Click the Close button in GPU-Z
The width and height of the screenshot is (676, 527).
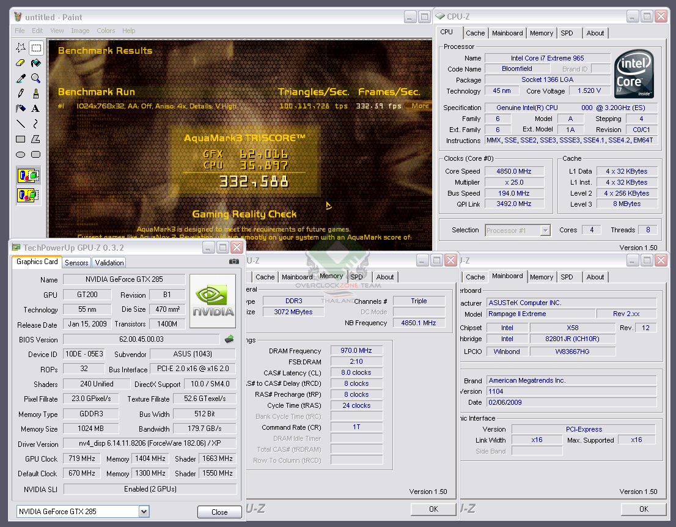[219, 512]
